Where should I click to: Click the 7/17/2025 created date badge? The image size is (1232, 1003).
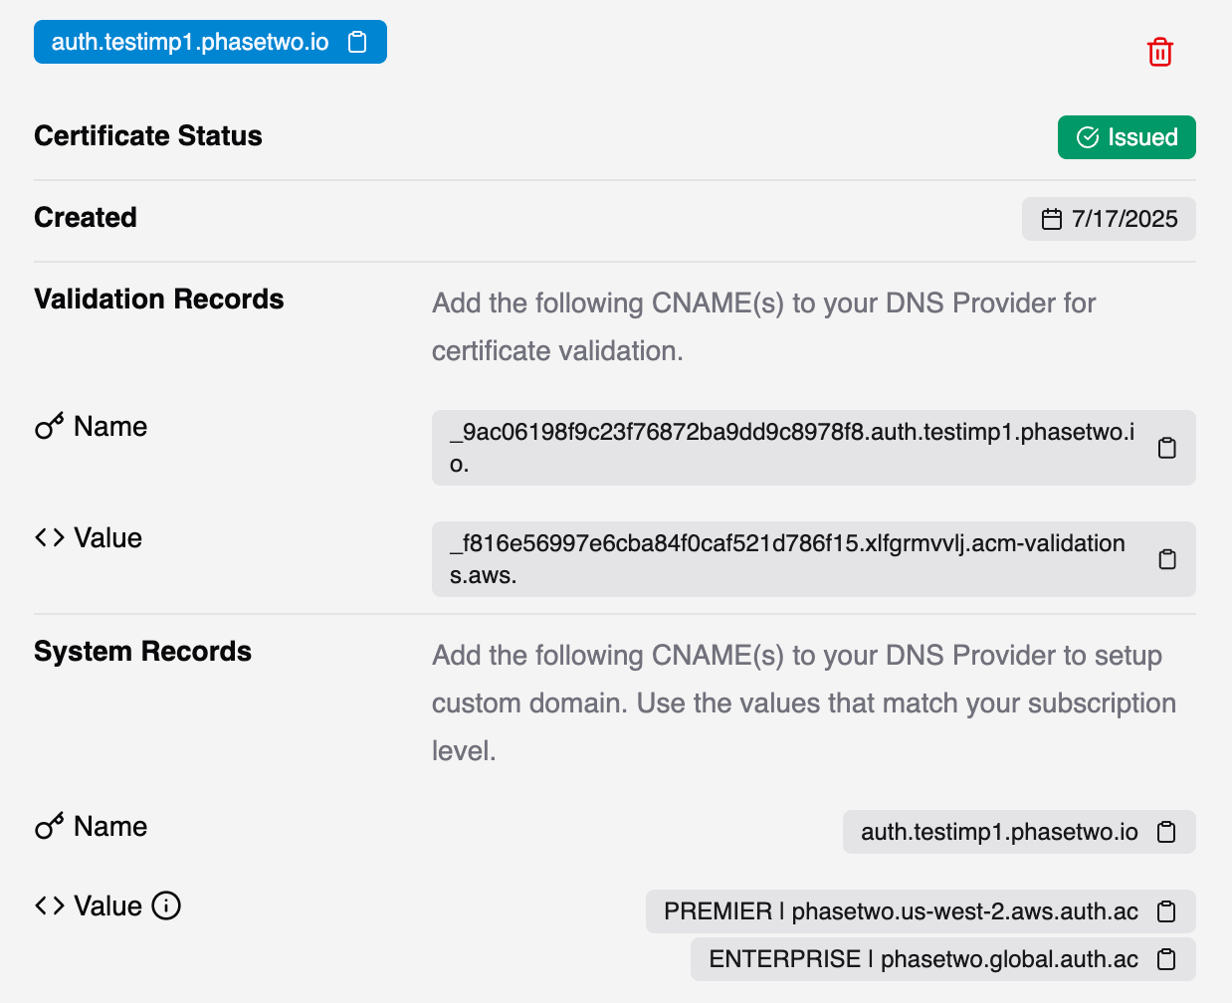pyautogui.click(x=1109, y=219)
